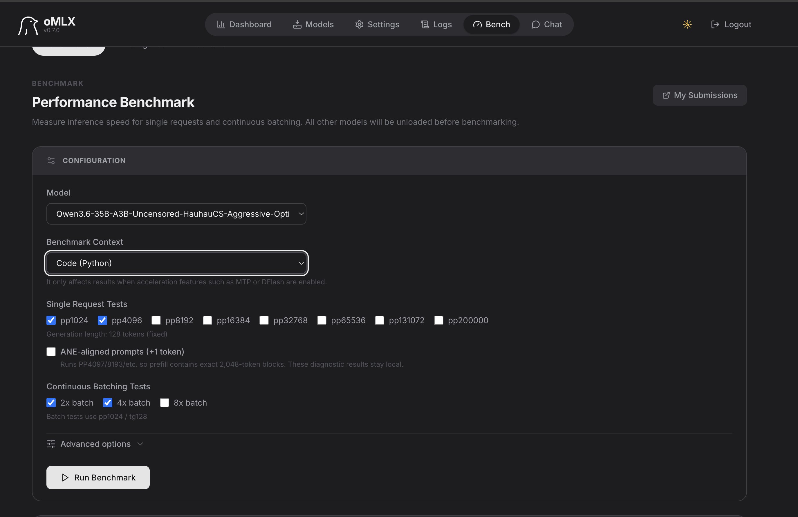This screenshot has width=798, height=517.
Task: Enable ANE-aligned prompts option
Action: pyautogui.click(x=51, y=352)
